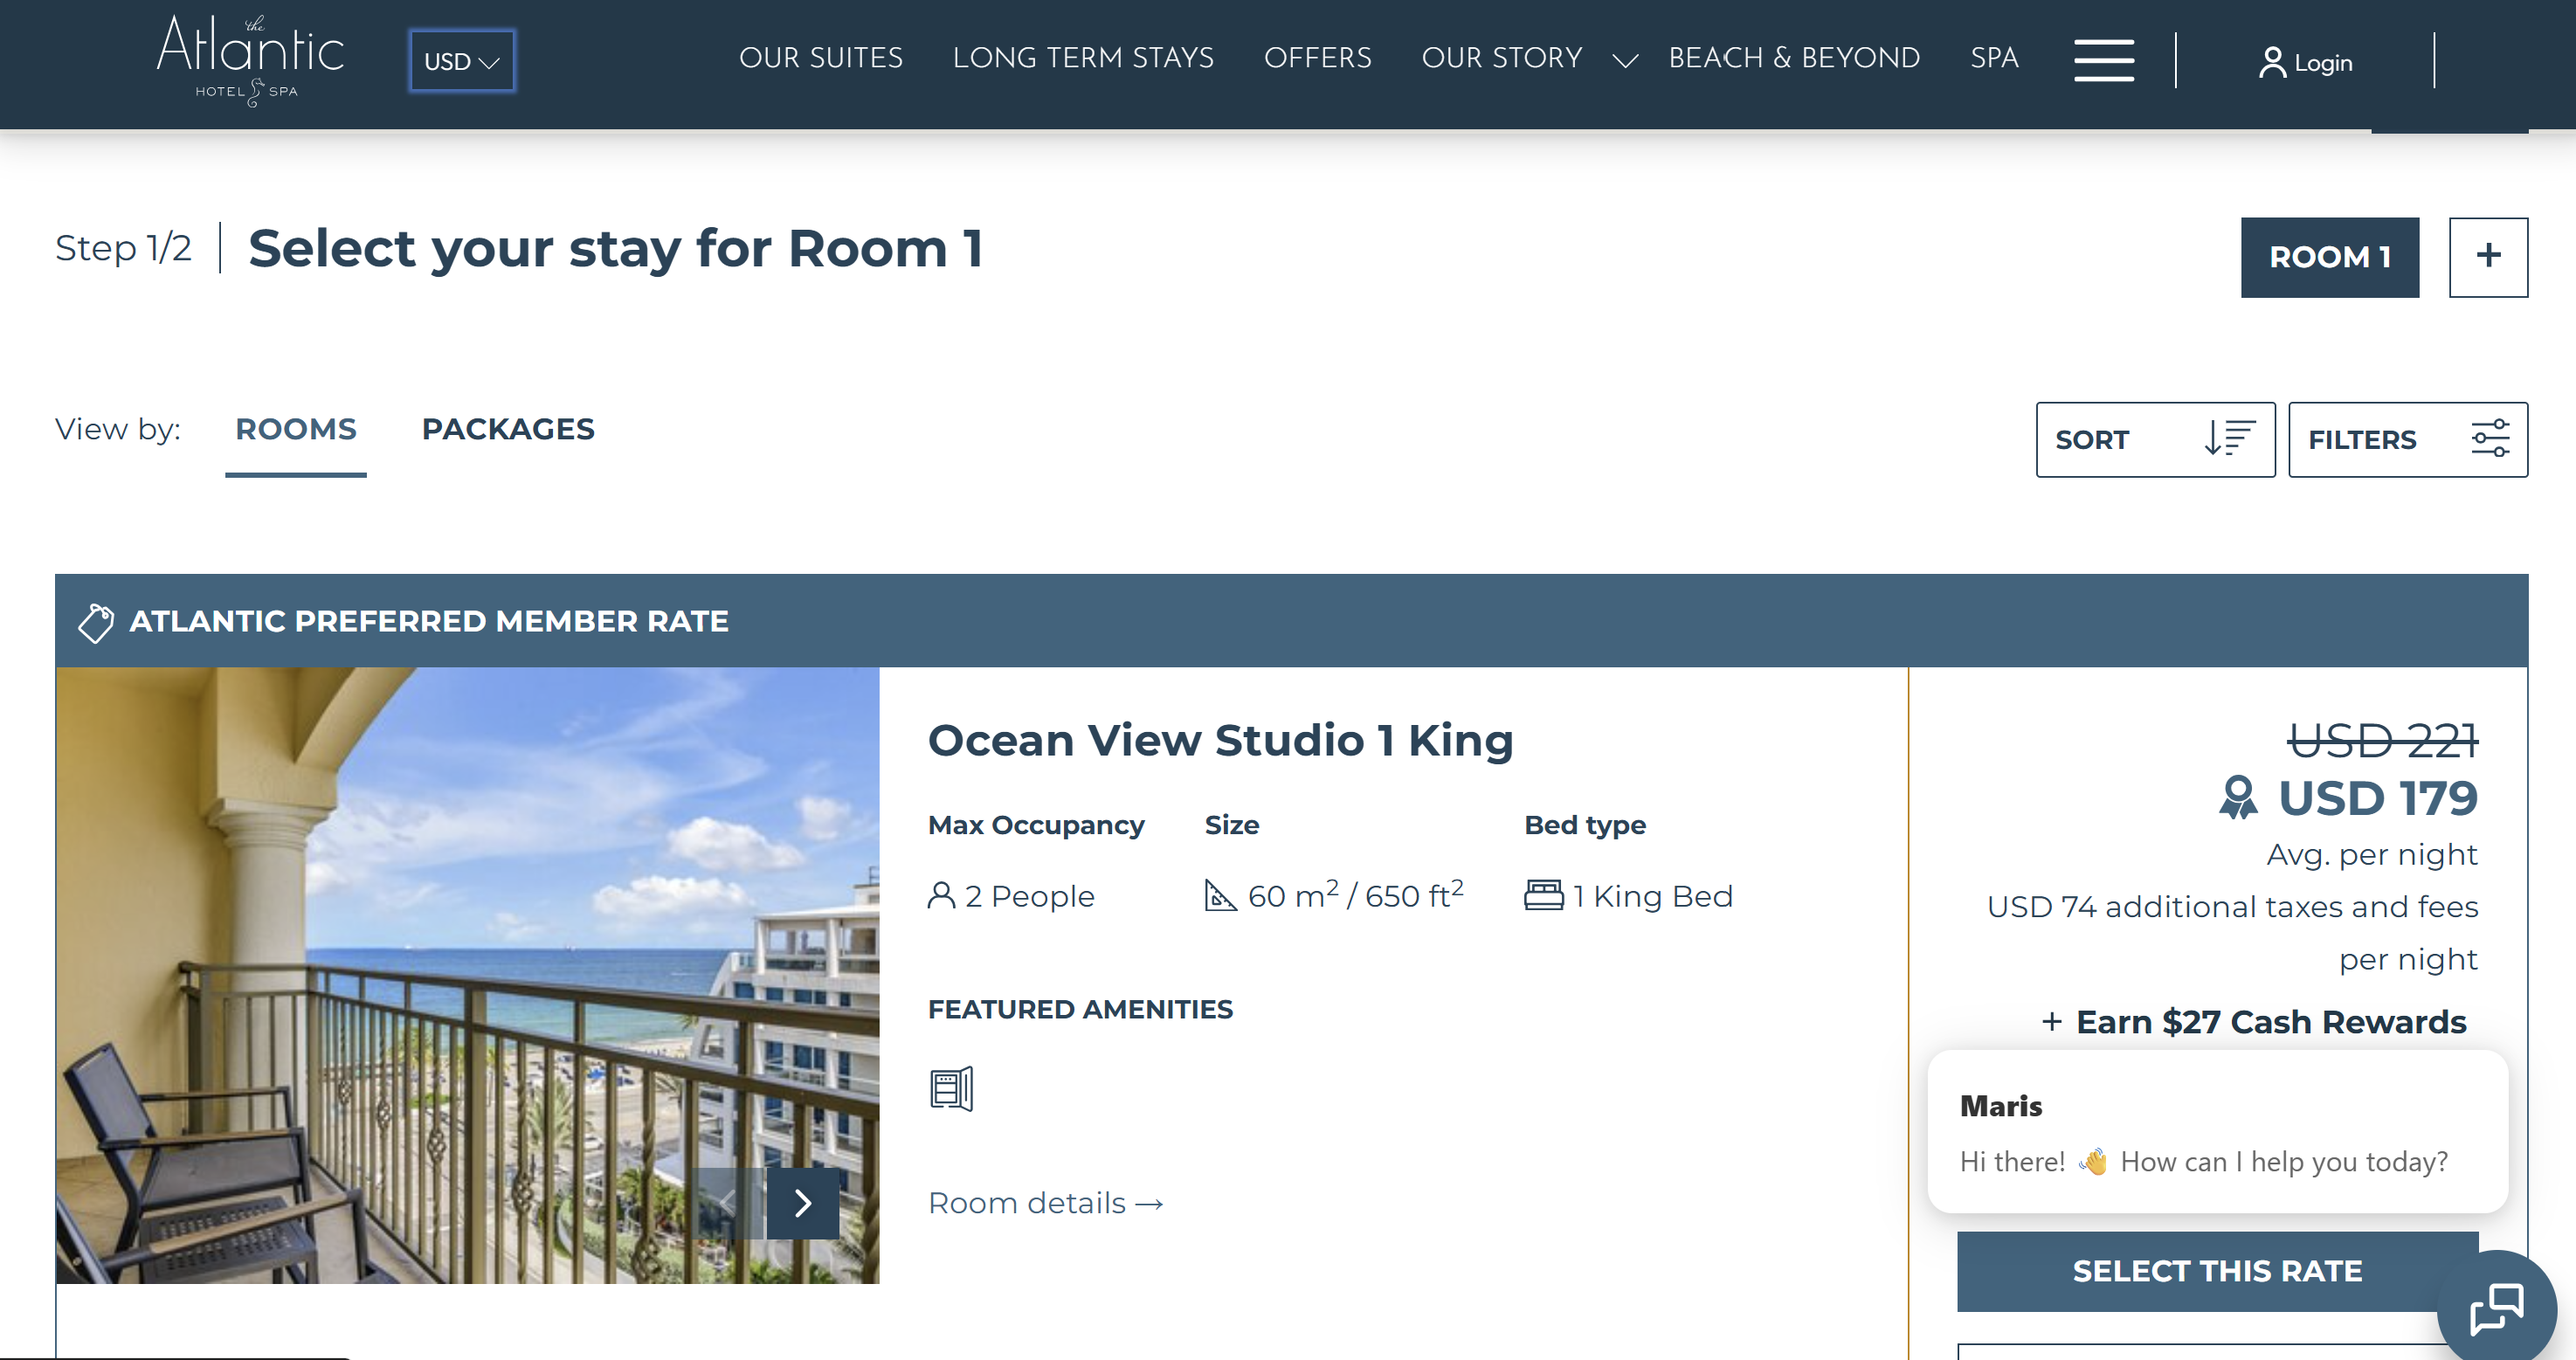The image size is (2576, 1360).
Task: Open the USD currency dropdown
Action: [462, 61]
